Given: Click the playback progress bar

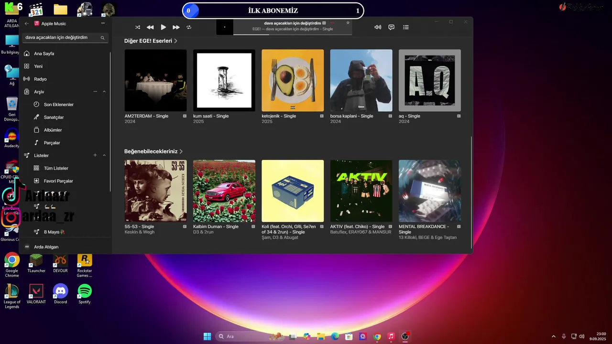Looking at the screenshot, I should point(293,34).
